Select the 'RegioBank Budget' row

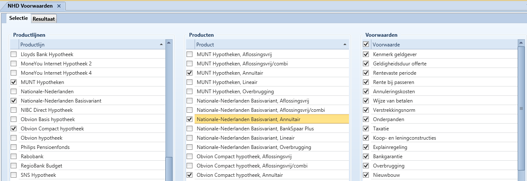(x=87, y=166)
